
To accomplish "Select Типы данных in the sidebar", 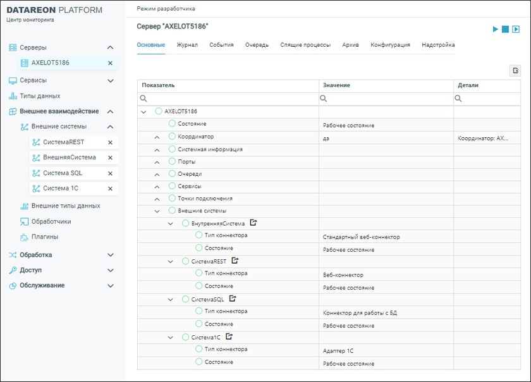I will (40, 96).
